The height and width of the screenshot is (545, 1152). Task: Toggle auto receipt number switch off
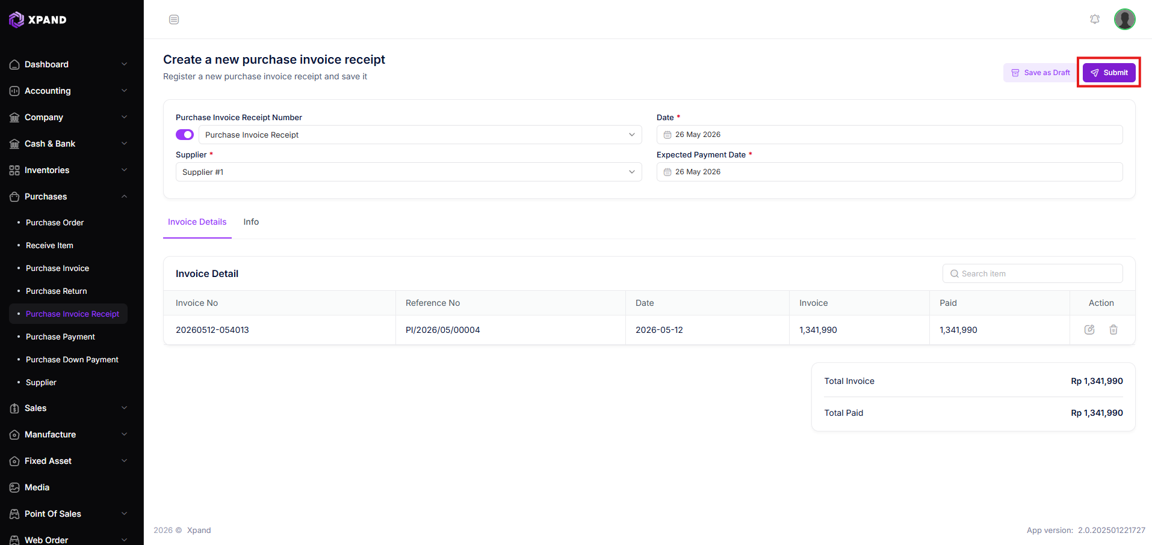[x=185, y=135]
